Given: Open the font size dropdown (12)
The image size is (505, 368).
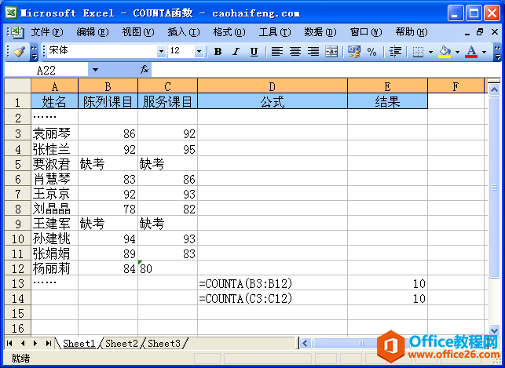Looking at the screenshot, I should point(199,52).
